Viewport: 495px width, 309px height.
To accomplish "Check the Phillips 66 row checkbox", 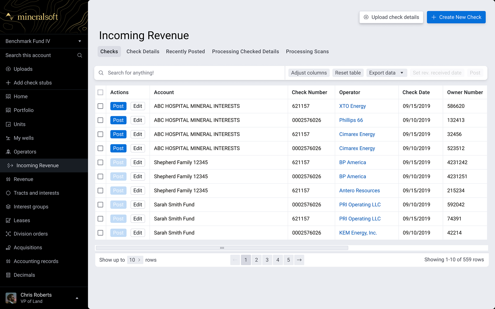I will click(x=101, y=120).
